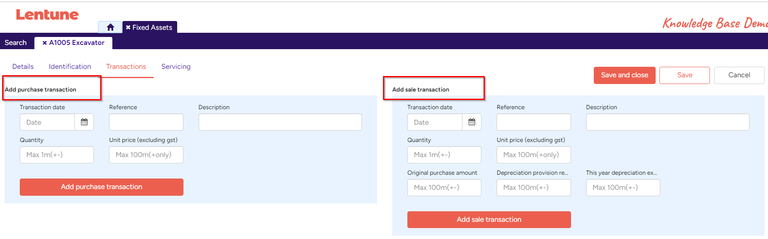Focus the sale Description field
The width and height of the screenshot is (768, 239).
(x=667, y=122)
